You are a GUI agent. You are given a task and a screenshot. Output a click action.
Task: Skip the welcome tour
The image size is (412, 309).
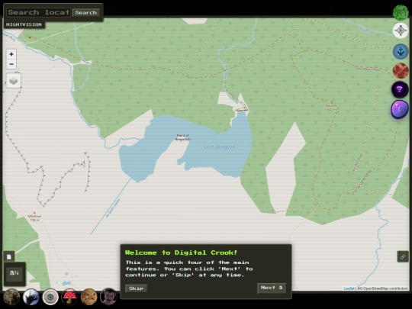pos(136,288)
